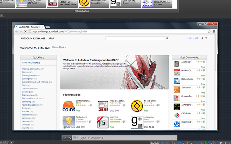The image size is (231, 144).
Task: Click Nestlib Online Geometric app in ribbon
Action: pyautogui.click(x=94, y=3)
